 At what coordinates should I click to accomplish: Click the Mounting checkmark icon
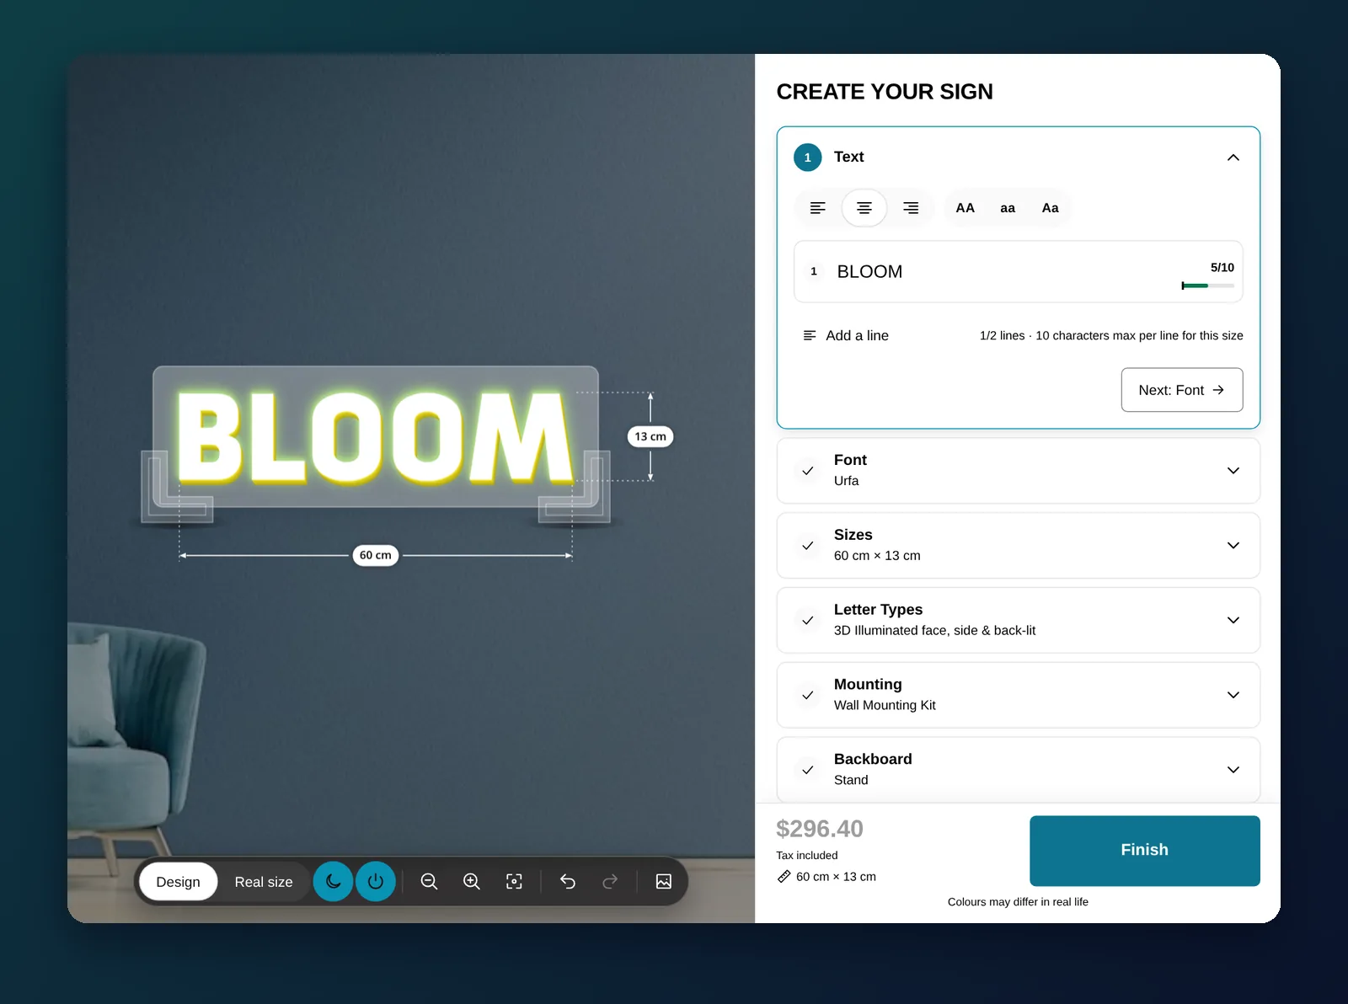[808, 695]
